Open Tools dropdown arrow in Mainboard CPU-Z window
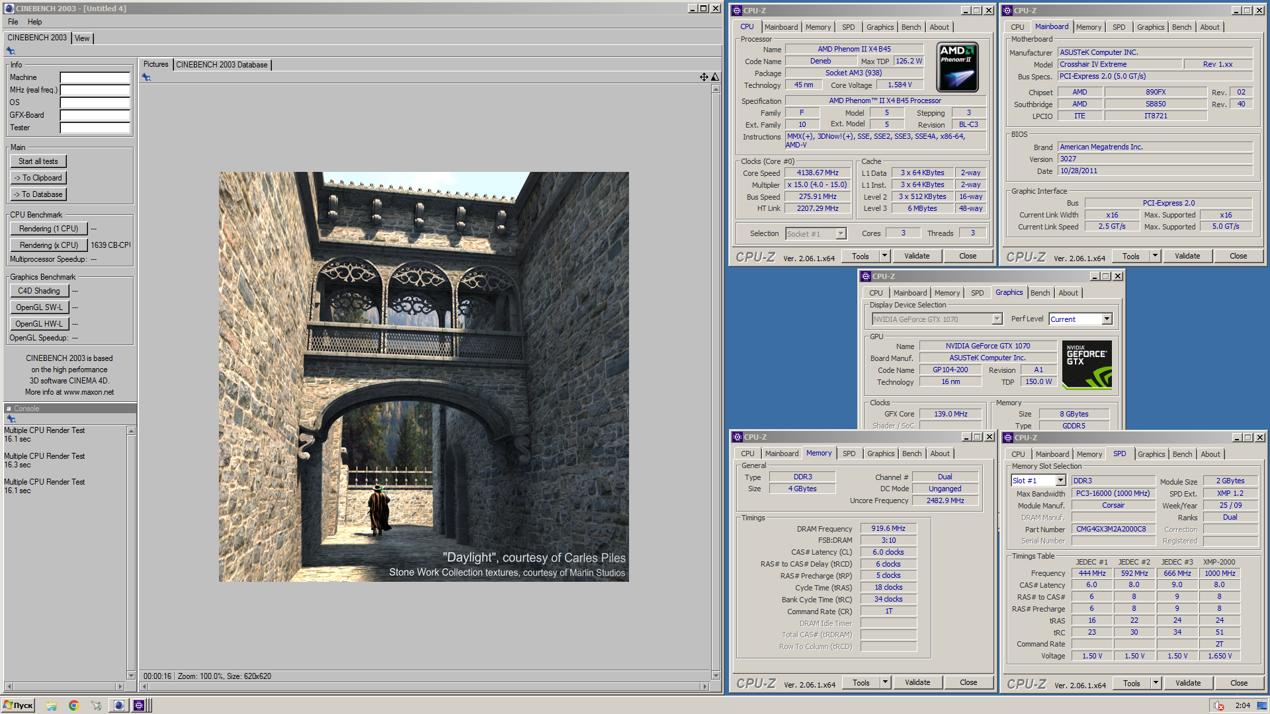The width and height of the screenshot is (1270, 714). [1155, 256]
